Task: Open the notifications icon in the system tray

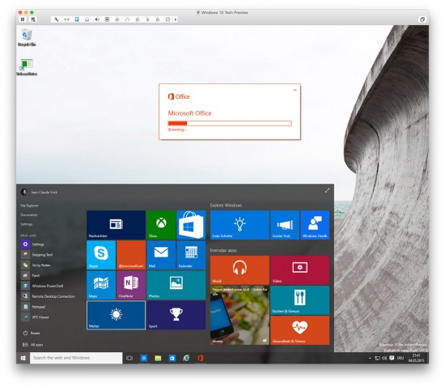Action: point(392,359)
